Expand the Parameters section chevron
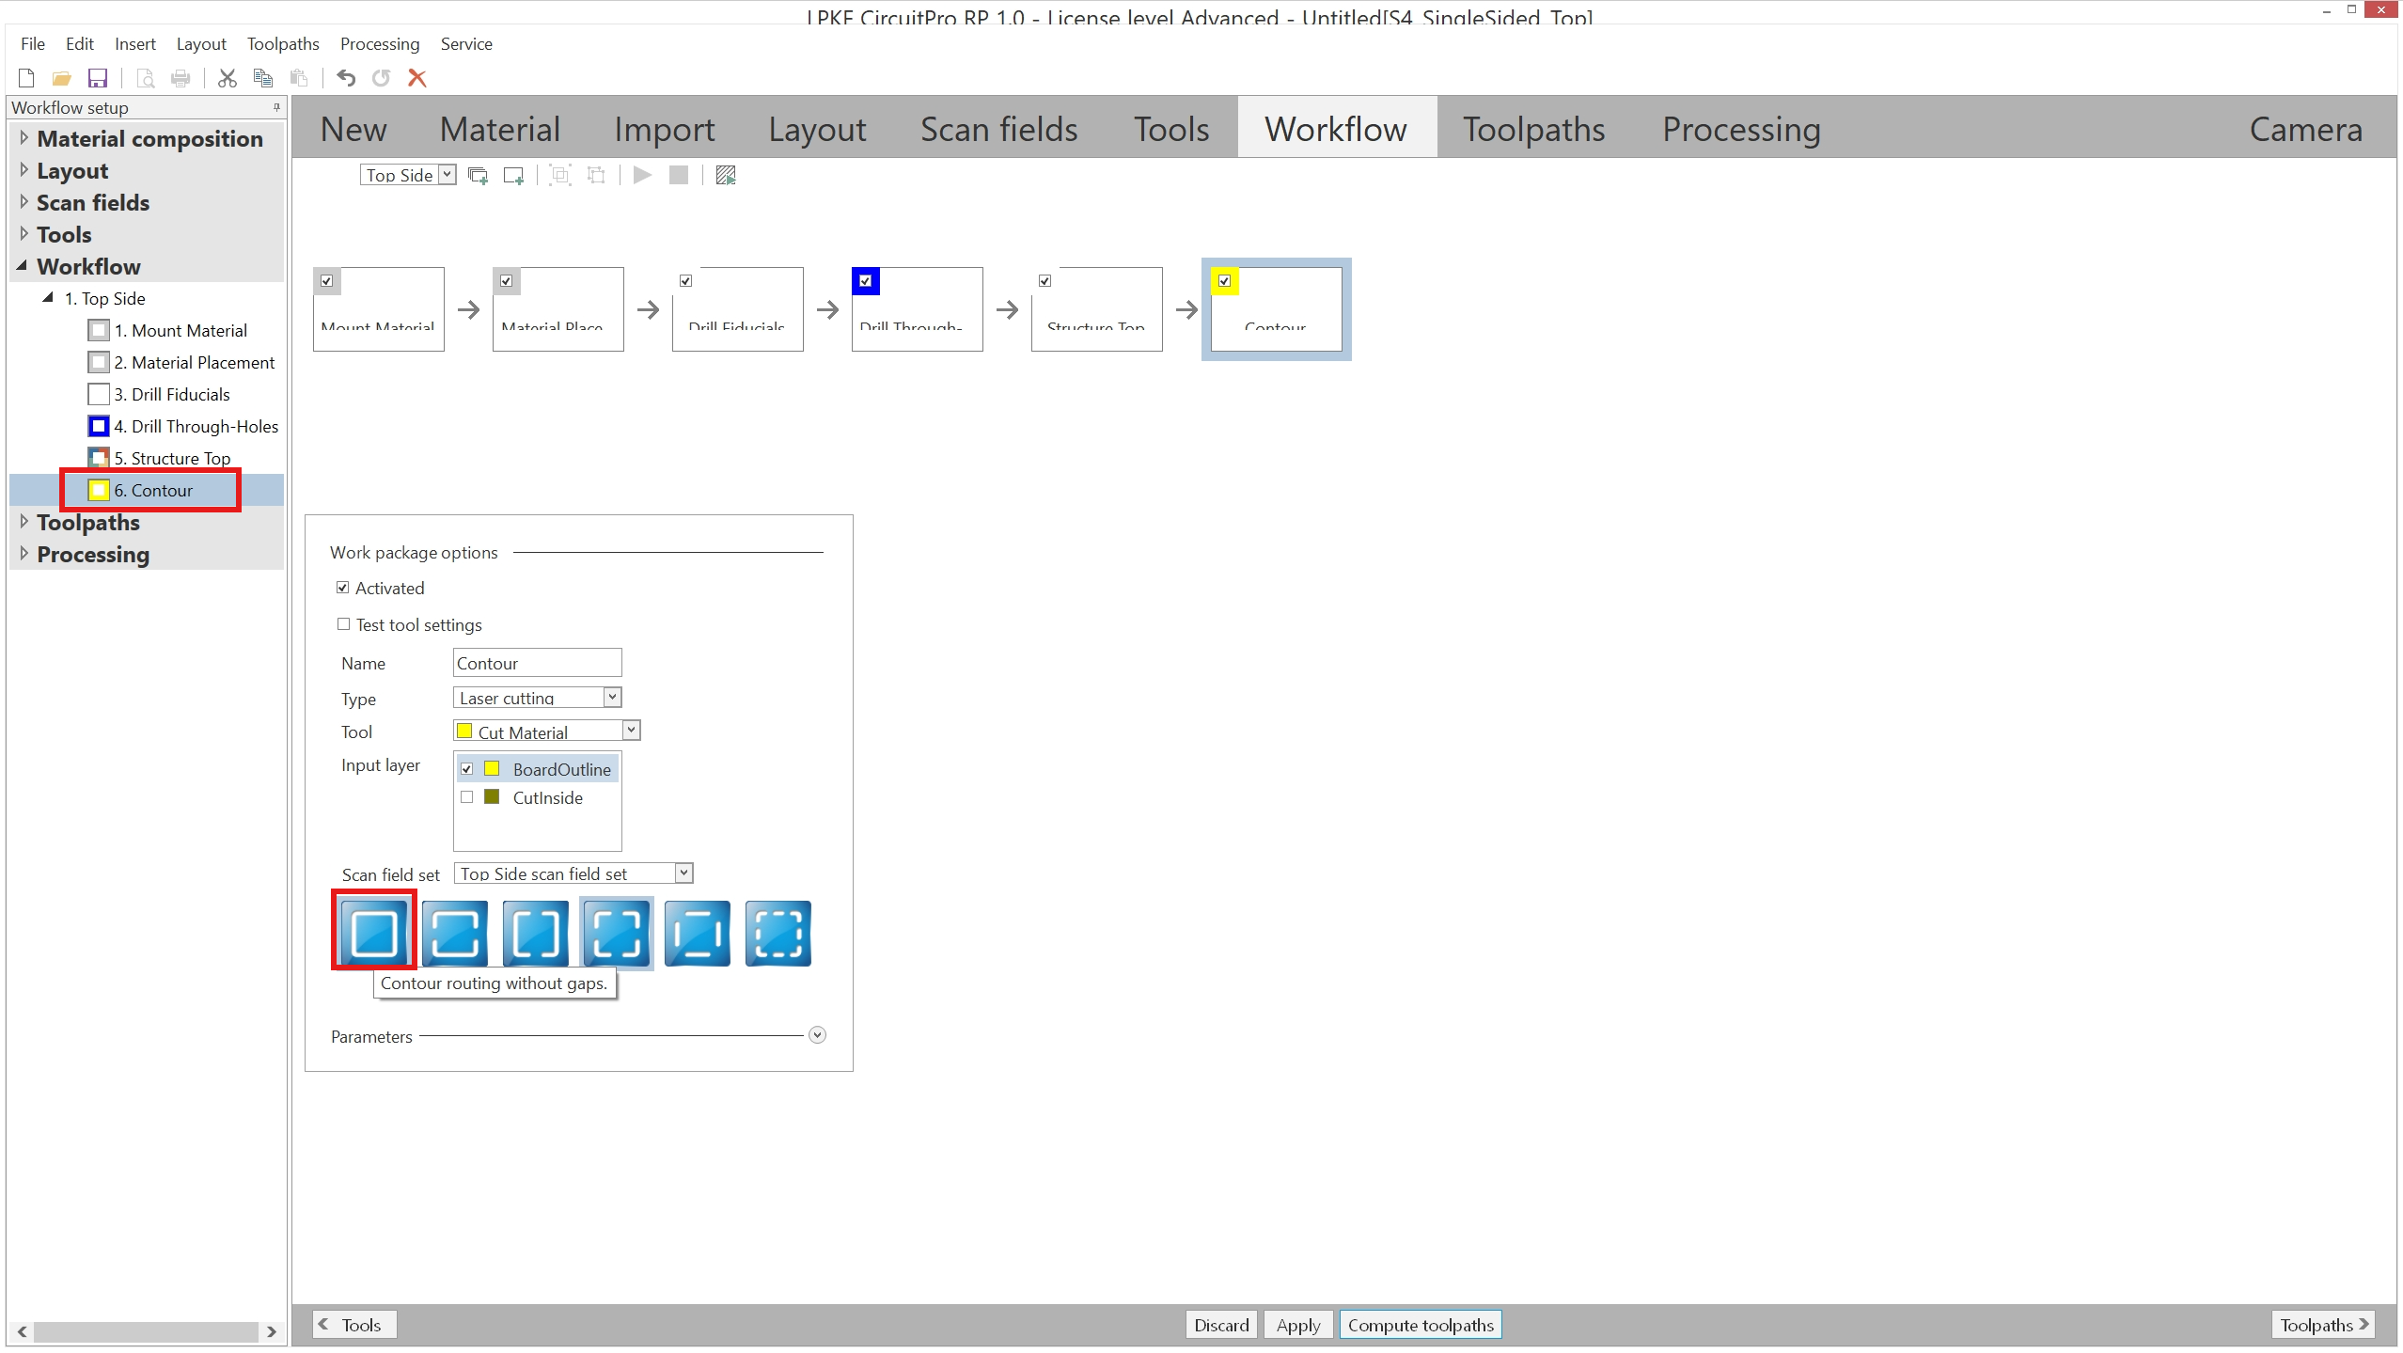This screenshot has width=2403, height=1353. pyautogui.click(x=817, y=1035)
